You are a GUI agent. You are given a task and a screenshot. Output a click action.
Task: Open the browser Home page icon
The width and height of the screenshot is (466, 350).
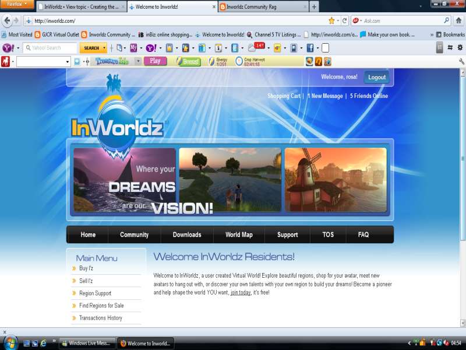(x=458, y=20)
